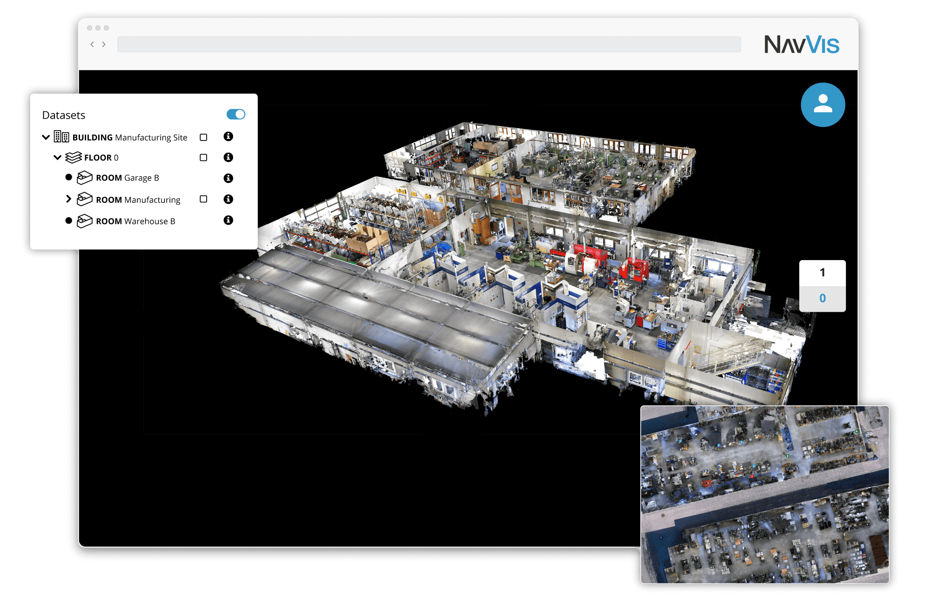Open info for ROOM Garage B

(228, 178)
